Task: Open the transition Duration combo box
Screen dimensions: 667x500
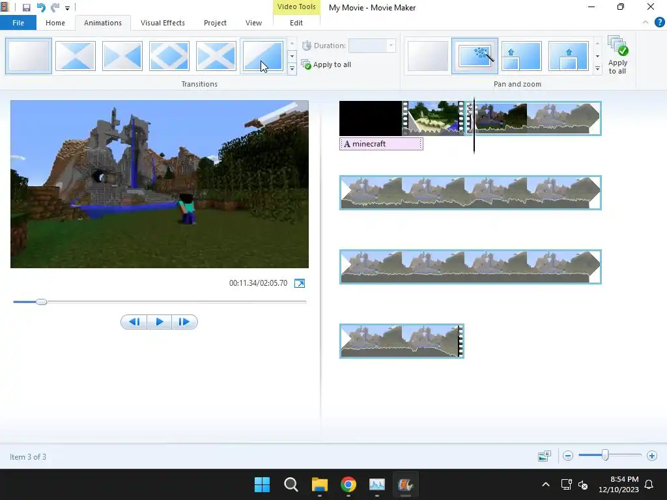Action: pos(372,46)
